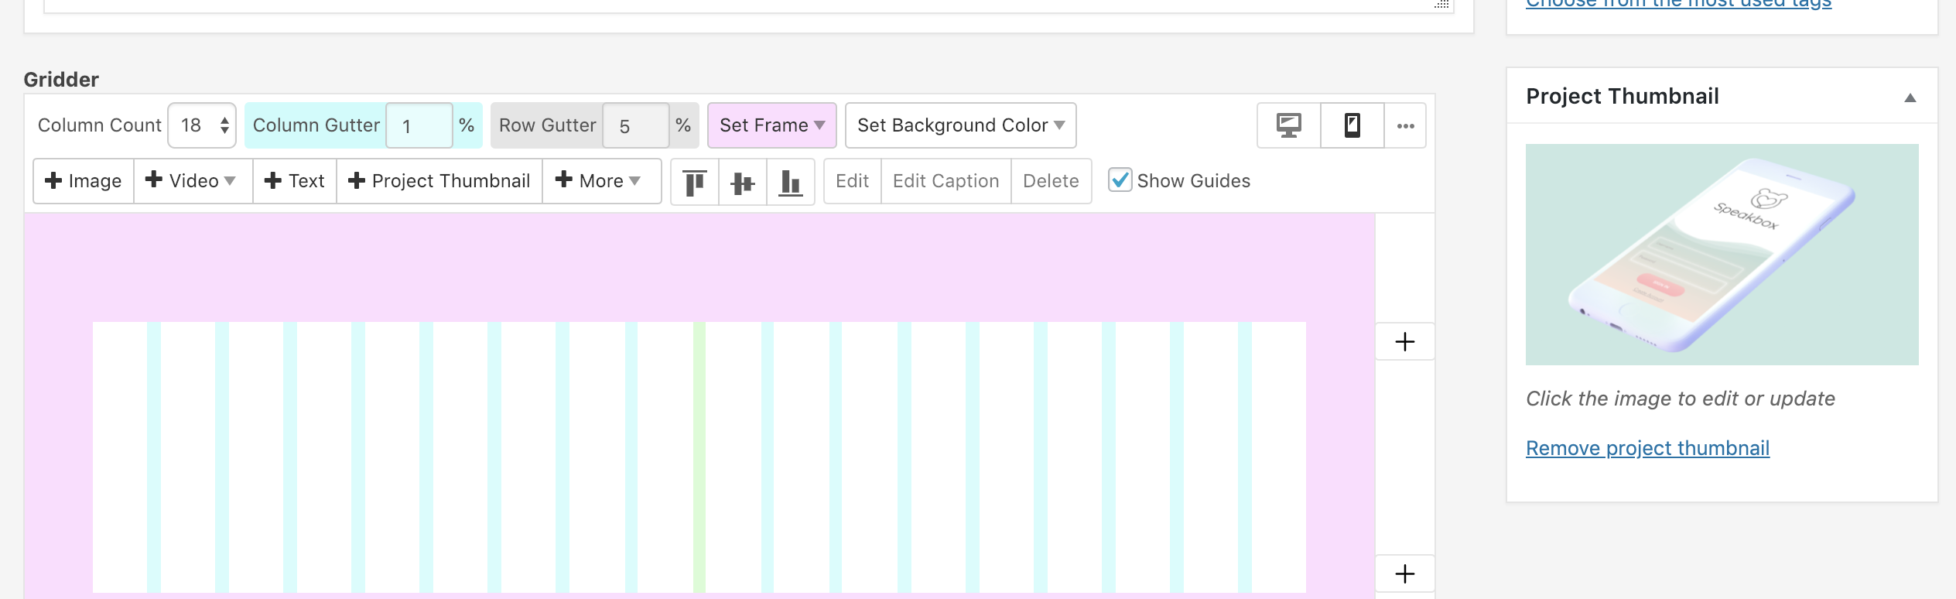Align selected item to top
The height and width of the screenshot is (599, 1956).
coord(695,182)
